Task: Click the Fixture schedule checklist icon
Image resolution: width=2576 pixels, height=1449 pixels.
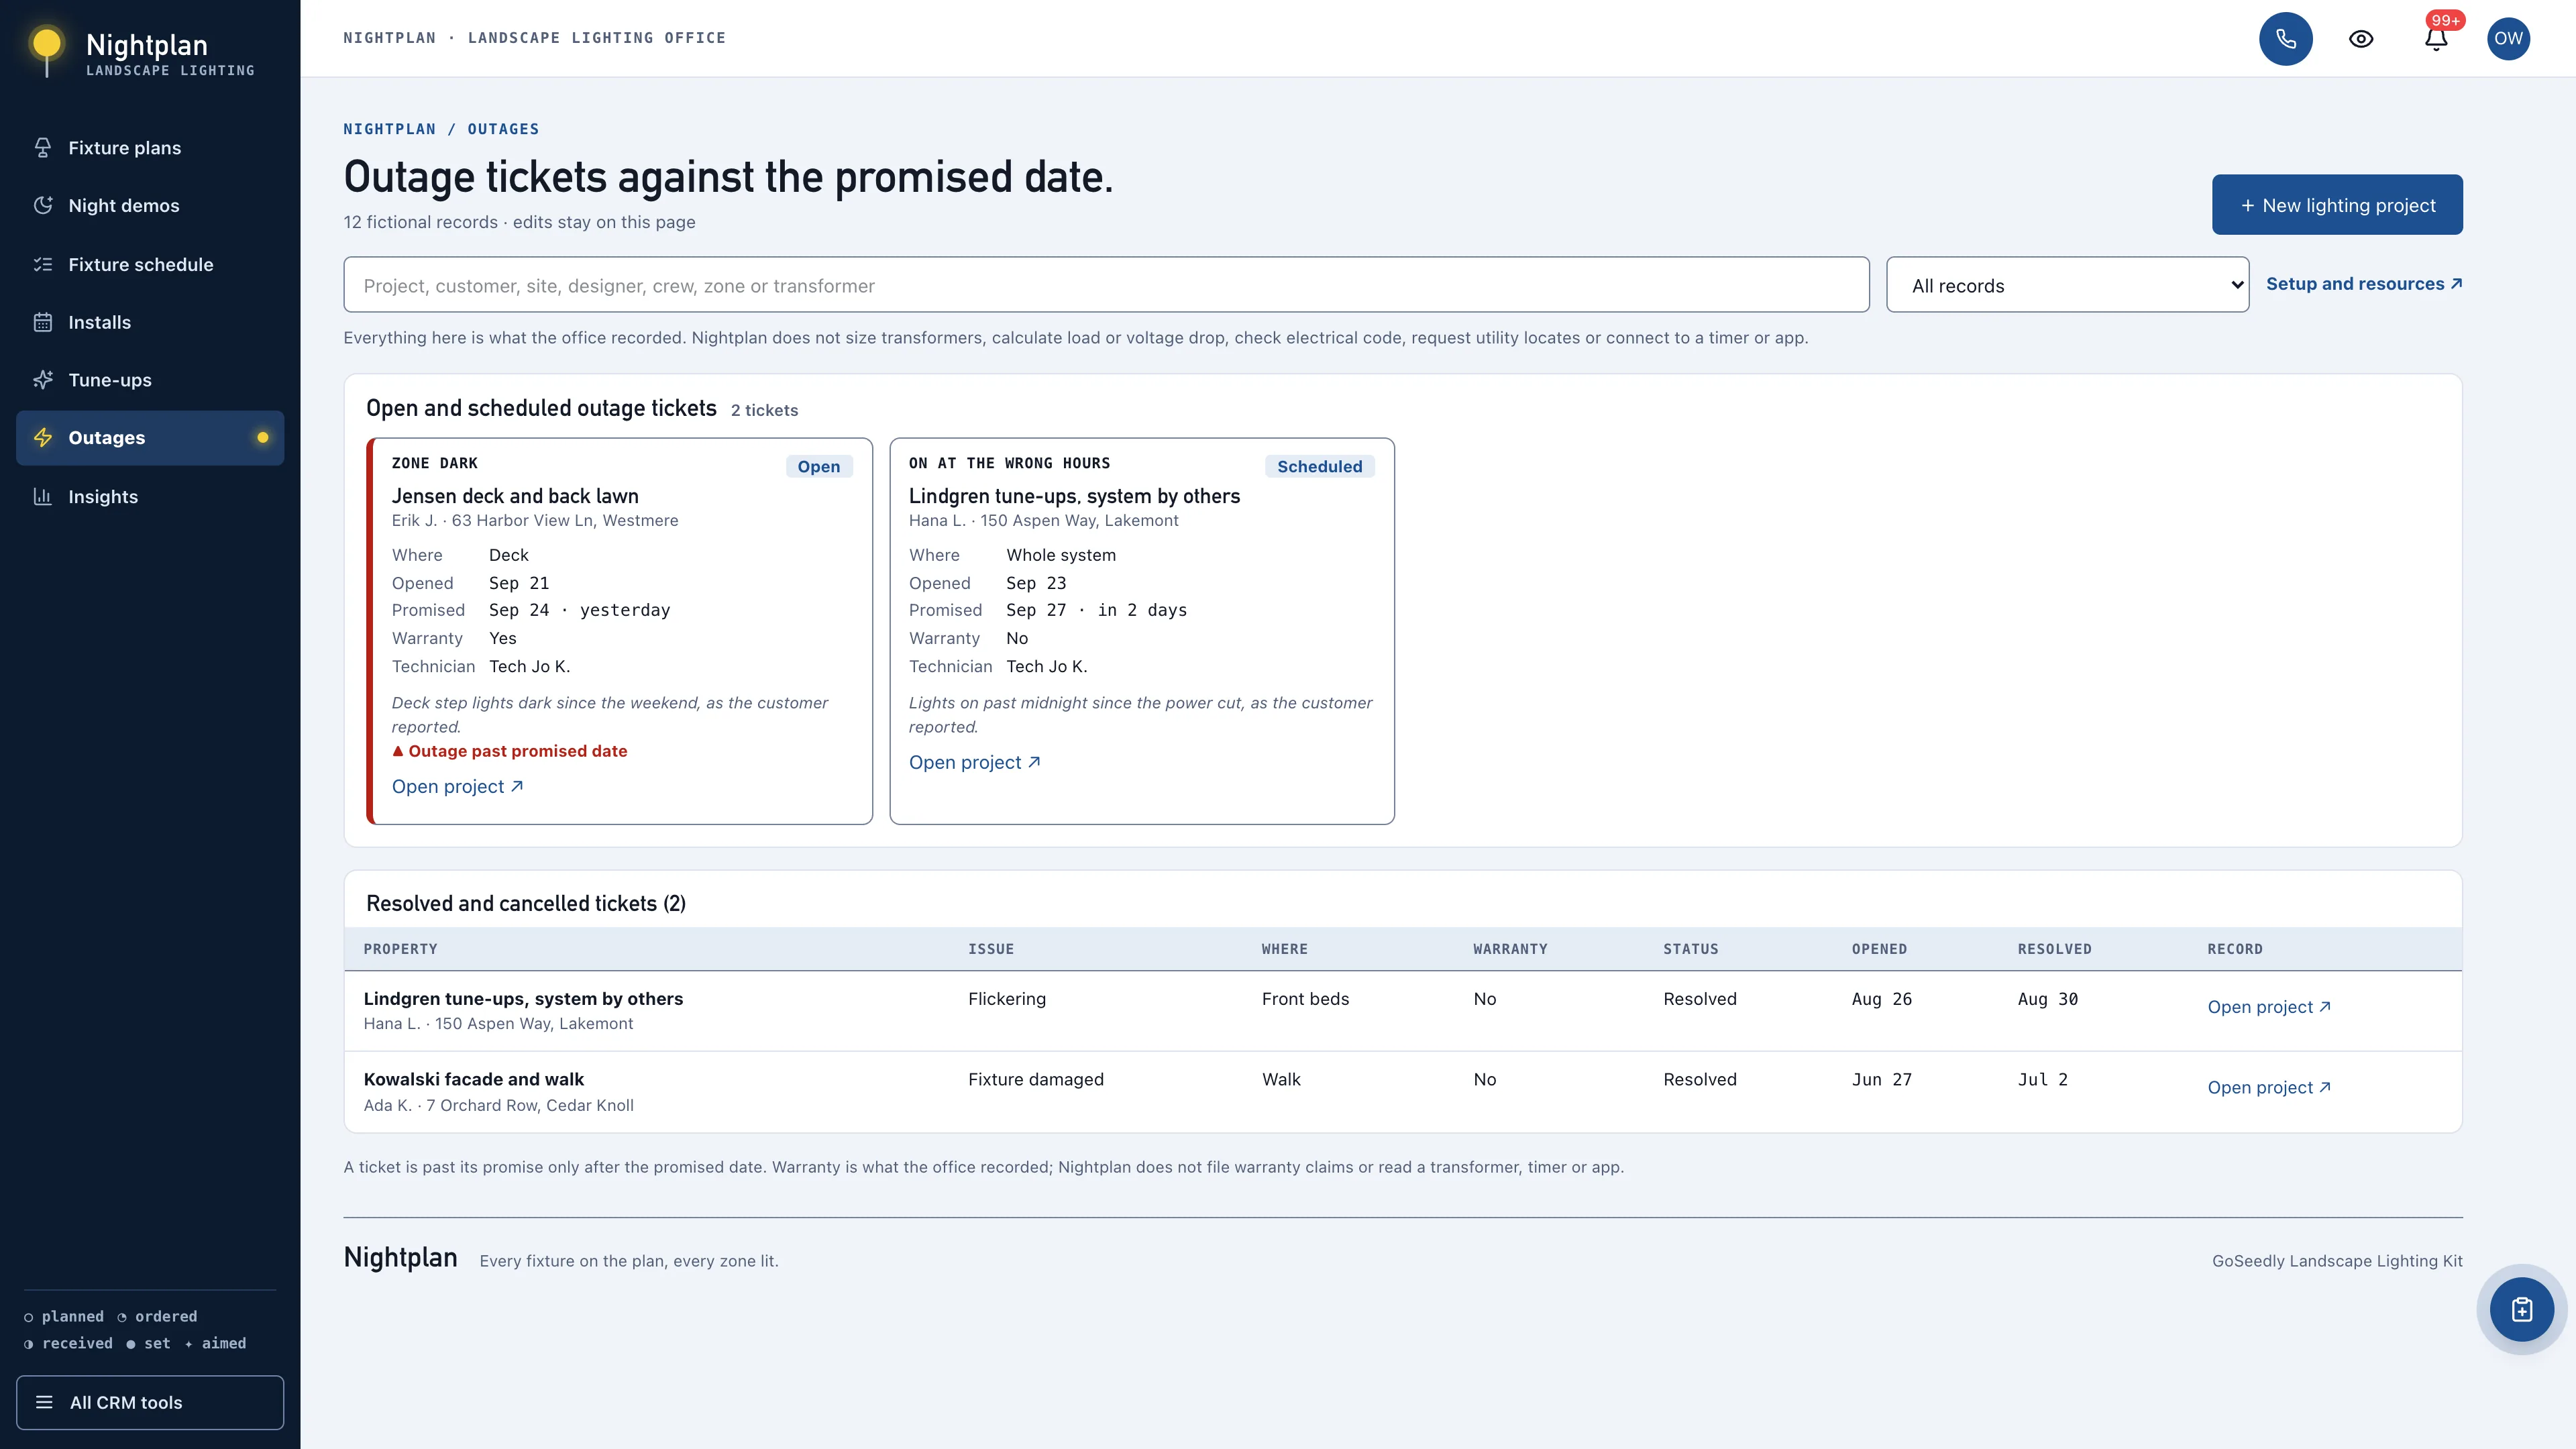Action: click(42, 265)
